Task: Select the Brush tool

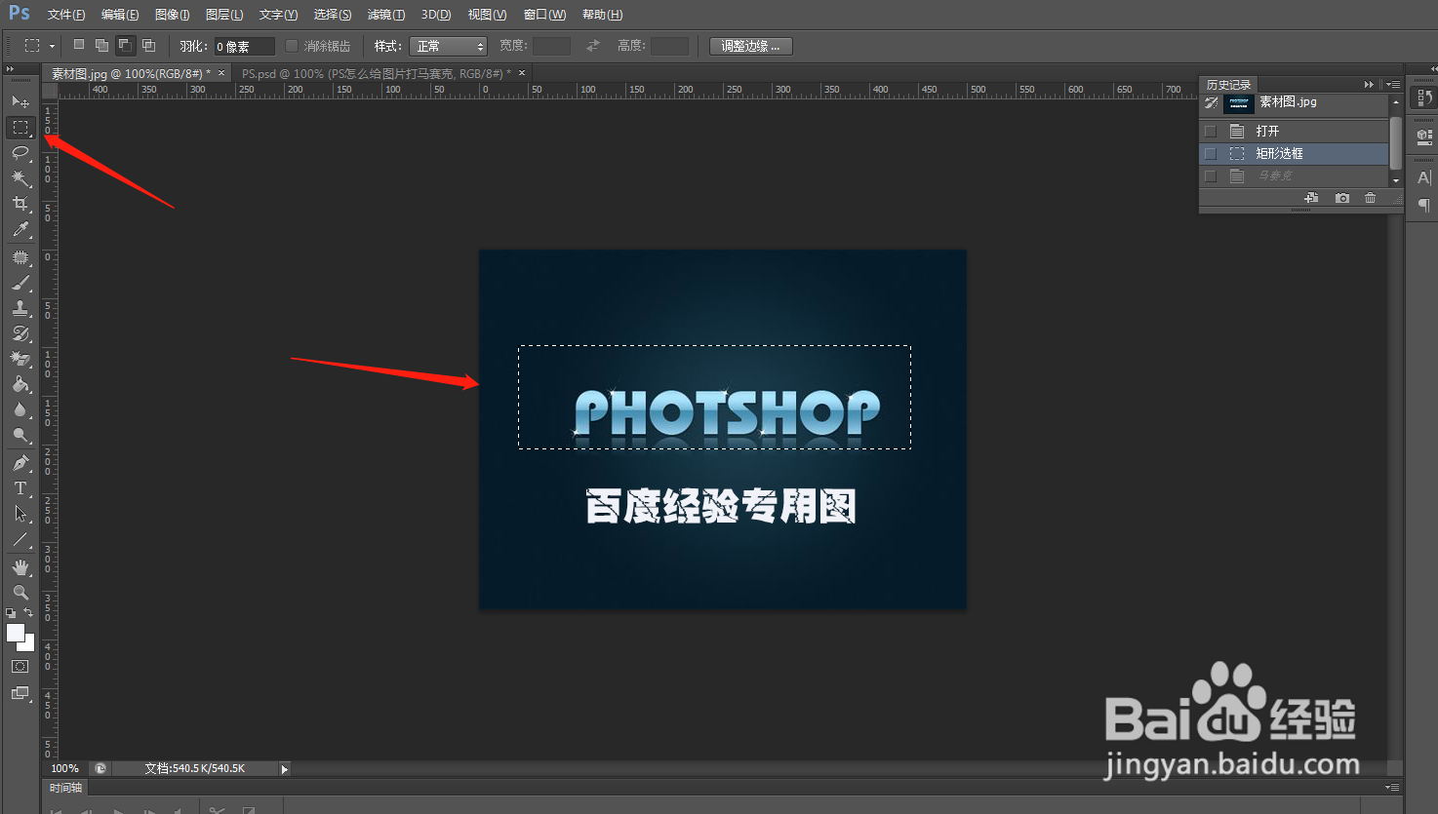Action: coord(20,283)
